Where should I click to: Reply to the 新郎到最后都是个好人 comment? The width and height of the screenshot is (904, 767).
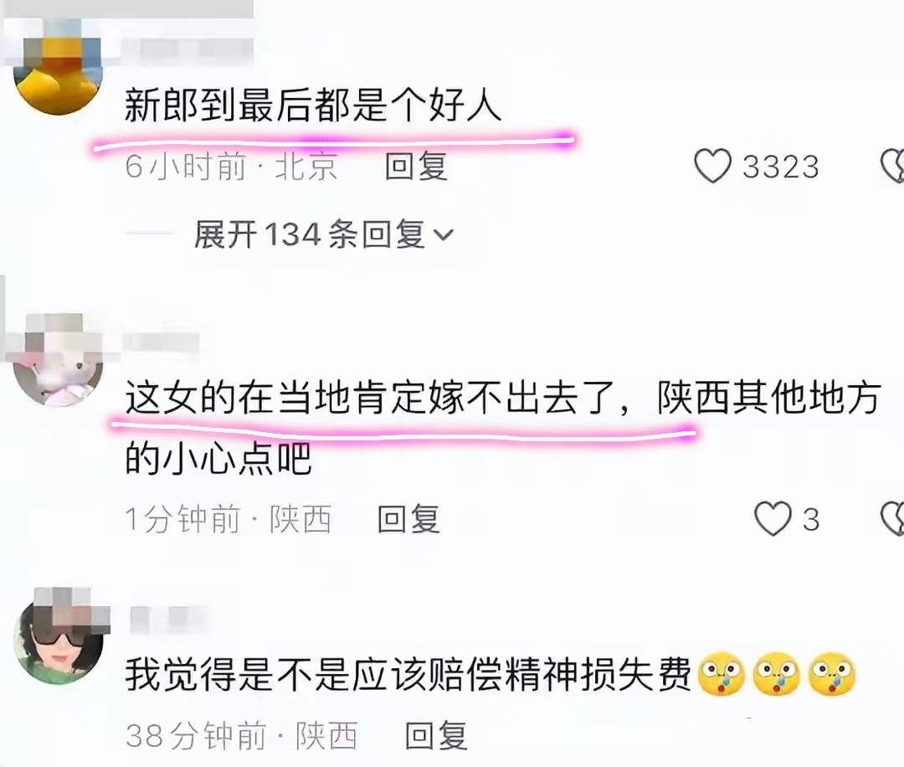pos(416,166)
